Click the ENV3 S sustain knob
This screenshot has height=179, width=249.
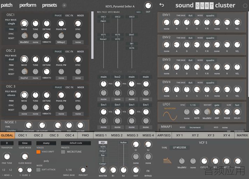[x=197, y=67]
